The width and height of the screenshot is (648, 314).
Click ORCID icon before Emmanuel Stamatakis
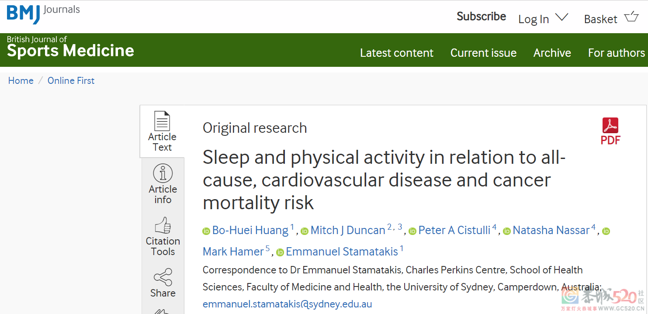click(x=280, y=252)
